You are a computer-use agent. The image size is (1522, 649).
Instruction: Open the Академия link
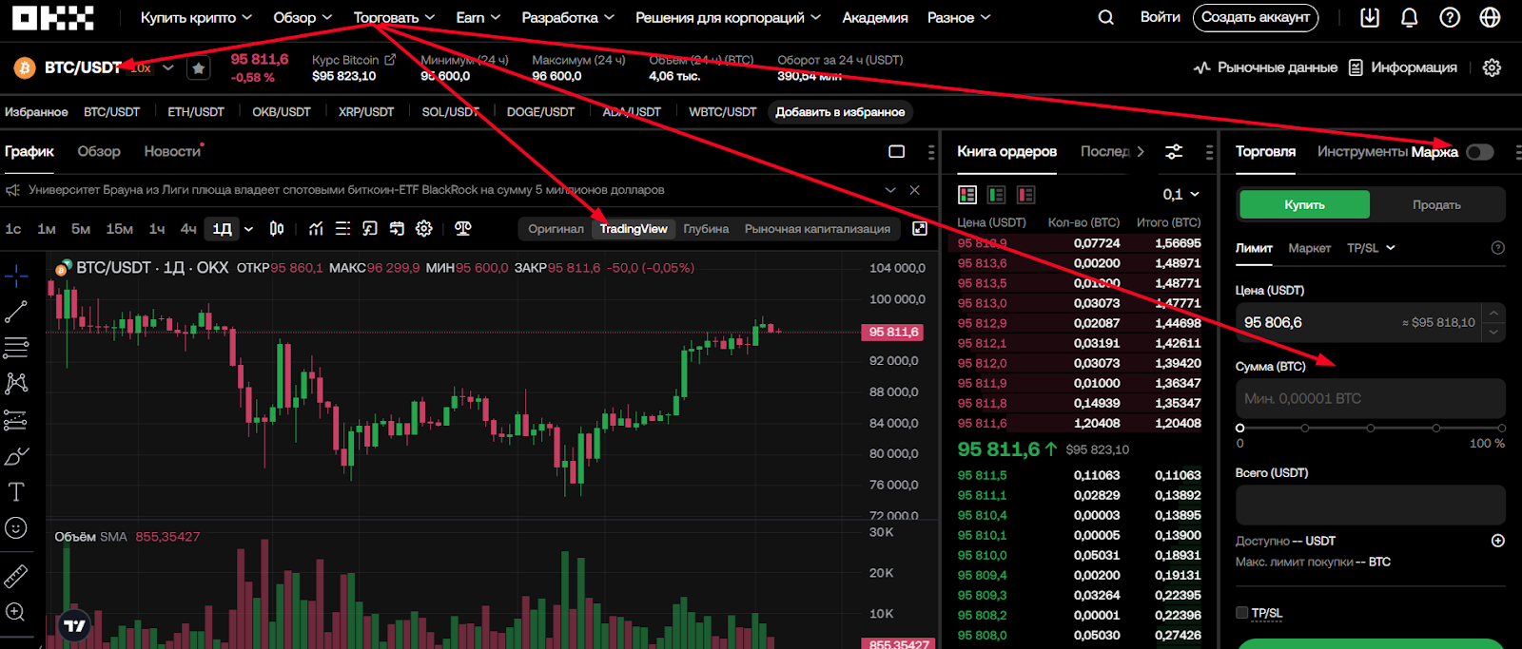[x=875, y=17]
